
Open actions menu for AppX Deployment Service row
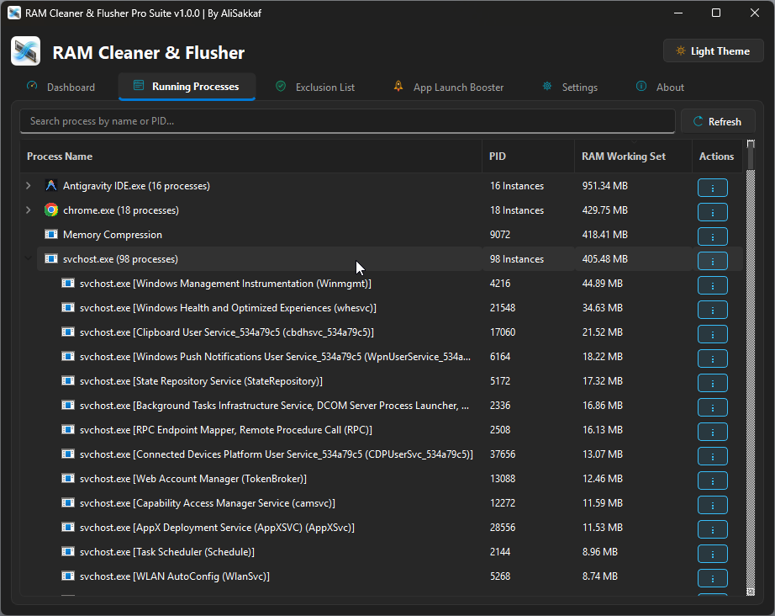712,529
